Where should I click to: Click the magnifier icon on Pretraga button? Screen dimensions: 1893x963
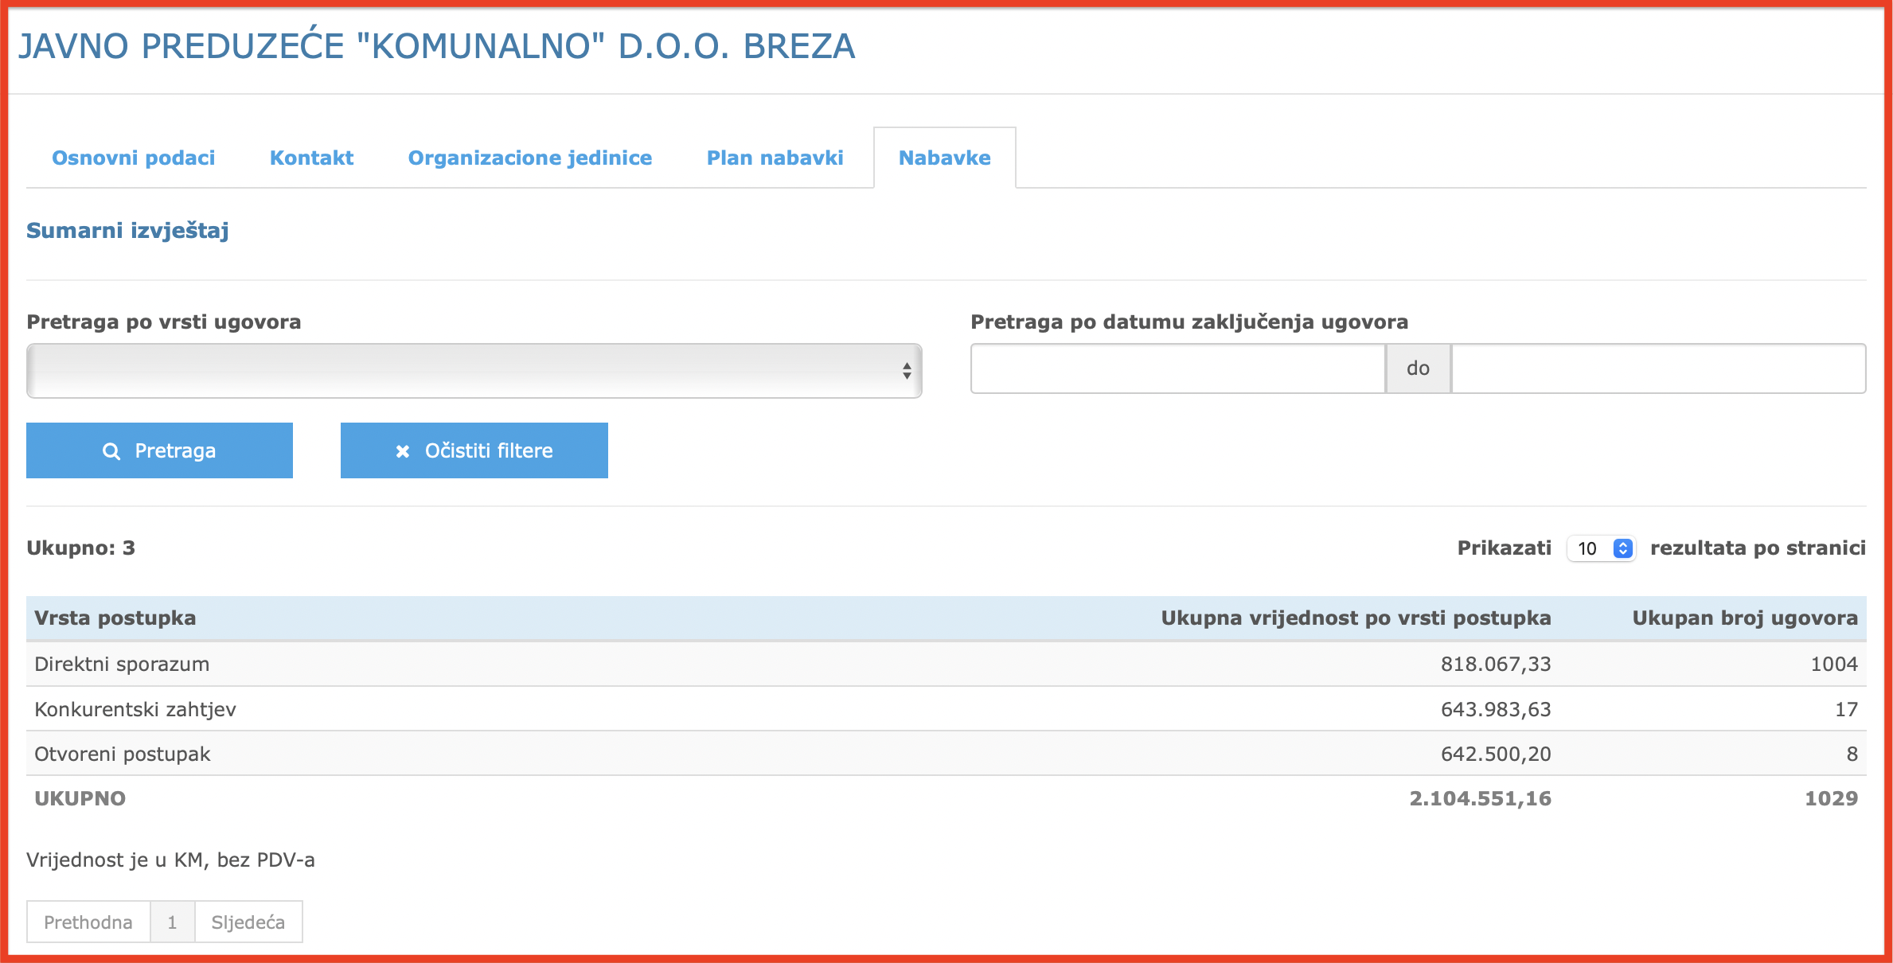(111, 451)
